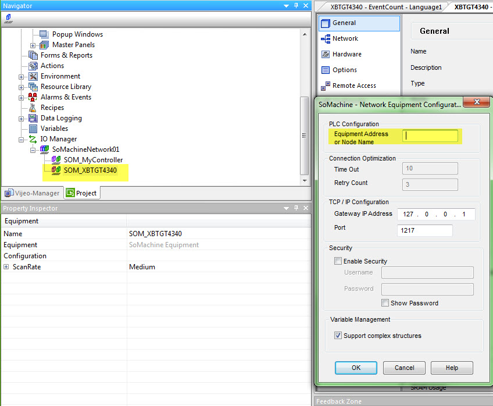Click the Options page icon
This screenshot has height=406, width=493.
[326, 70]
